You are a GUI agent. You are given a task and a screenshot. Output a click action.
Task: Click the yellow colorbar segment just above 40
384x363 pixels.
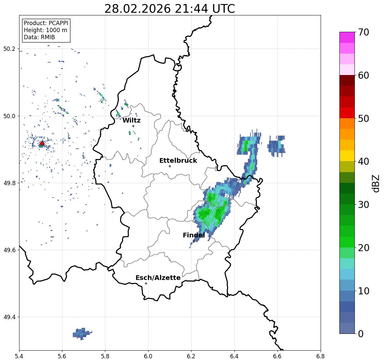(x=347, y=156)
